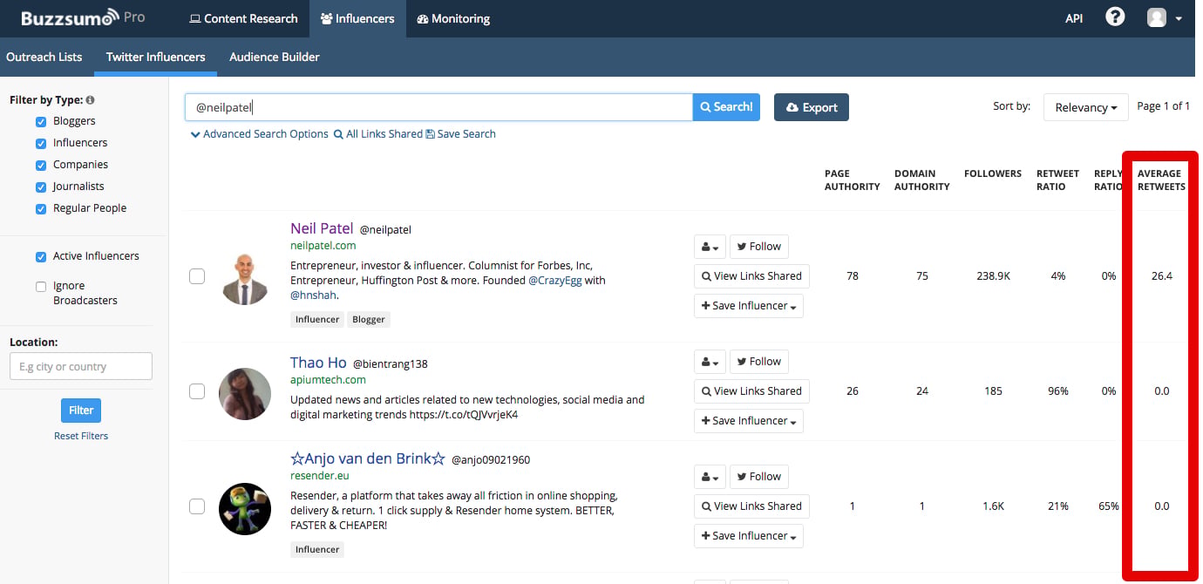Click the BuzzSumo Pro logo

pos(83,17)
